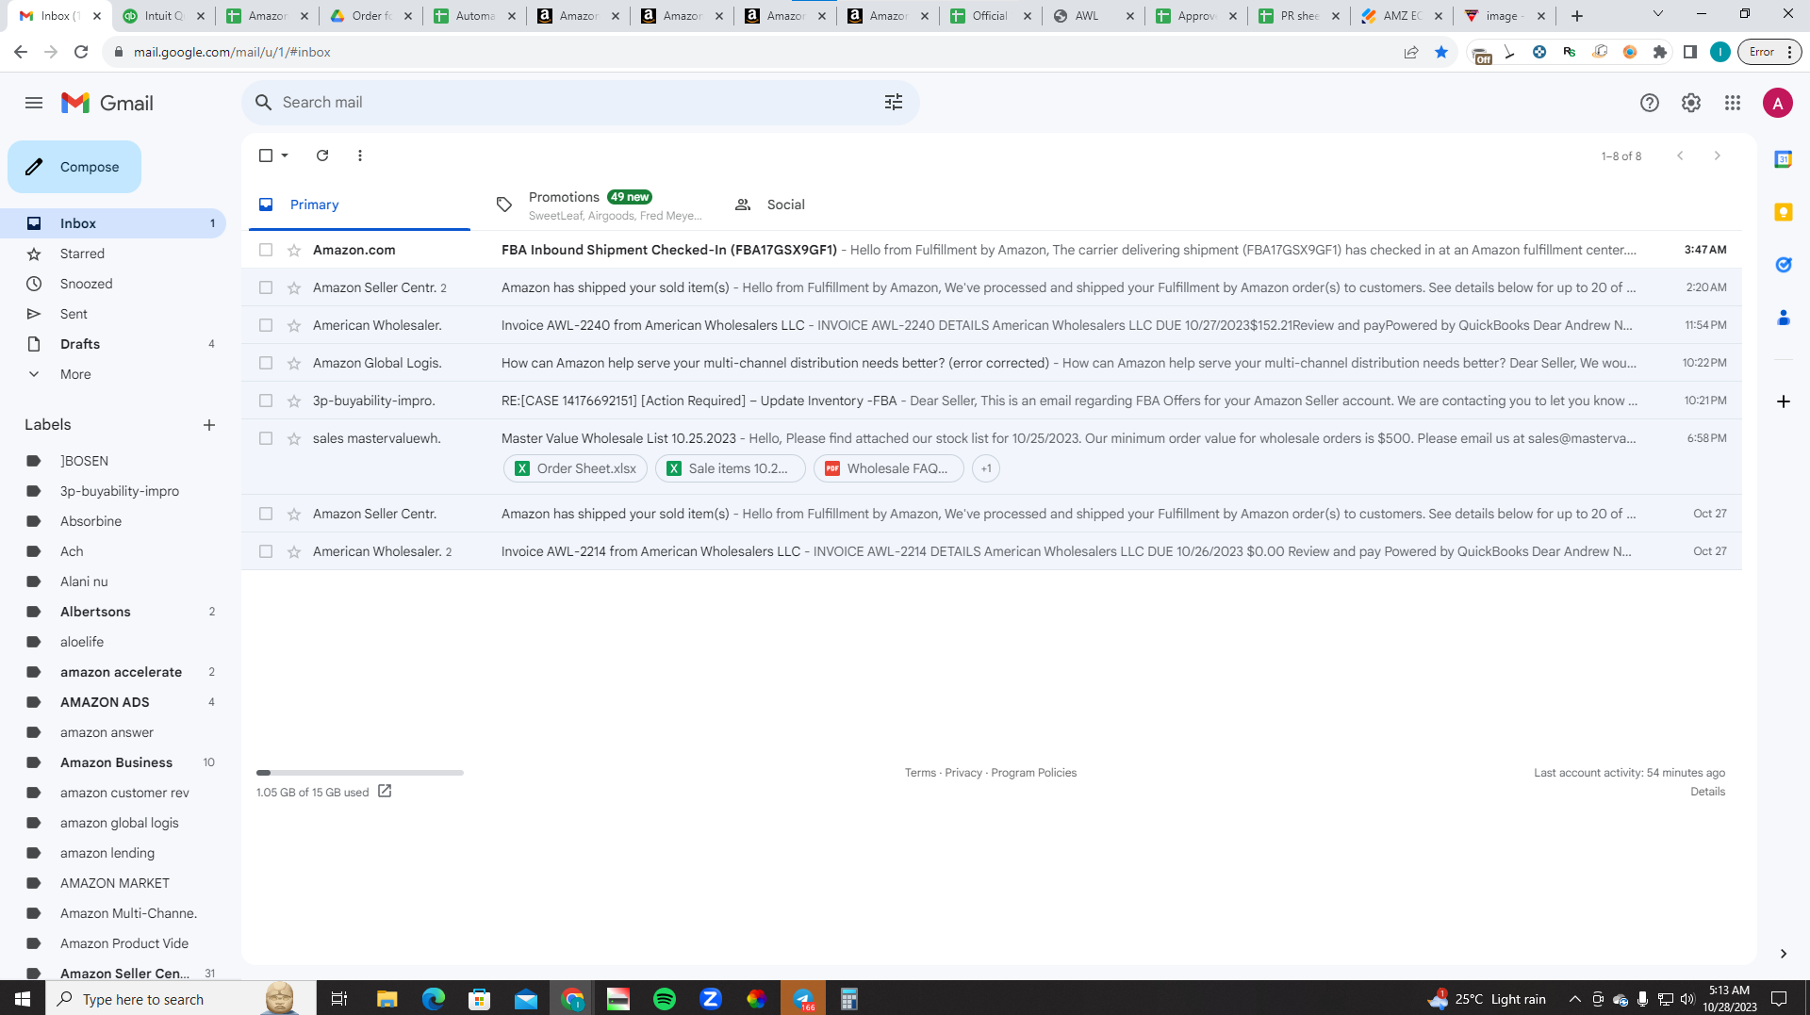Click the browser address bar URL
Image resolution: width=1810 pixels, height=1015 pixels.
232,52
